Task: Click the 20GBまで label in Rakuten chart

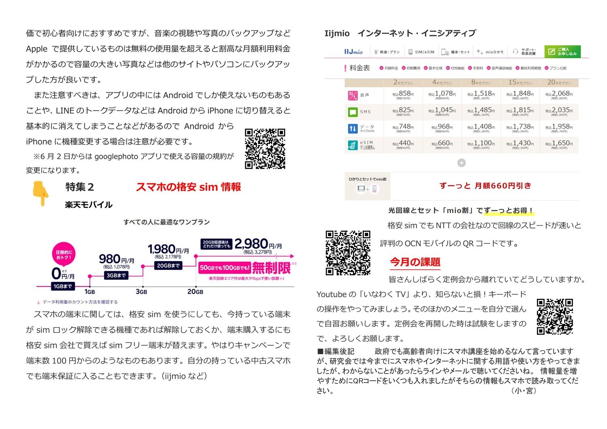Action: click(x=168, y=266)
